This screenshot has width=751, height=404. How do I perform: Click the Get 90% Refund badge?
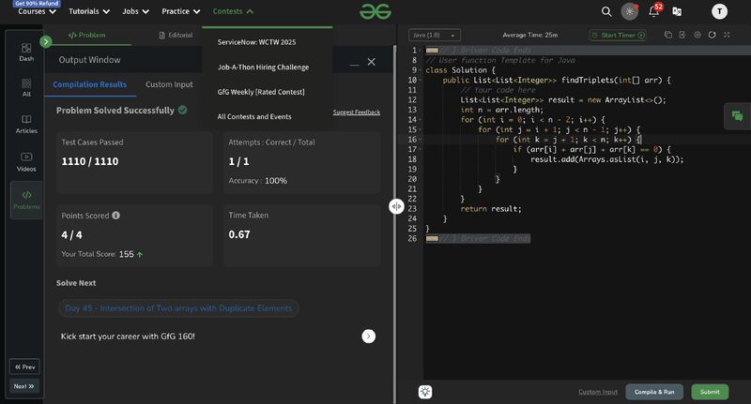tap(37, 4)
